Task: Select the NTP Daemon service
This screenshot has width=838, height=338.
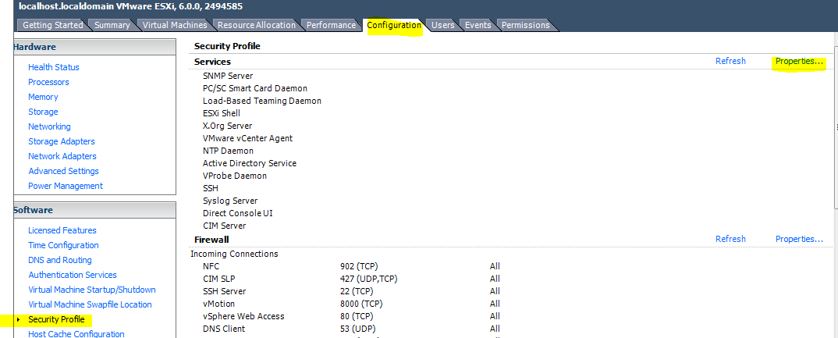Action: pos(228,151)
